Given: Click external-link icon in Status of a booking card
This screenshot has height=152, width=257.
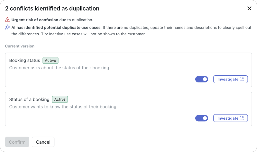Looking at the screenshot, I should pos(242,118).
